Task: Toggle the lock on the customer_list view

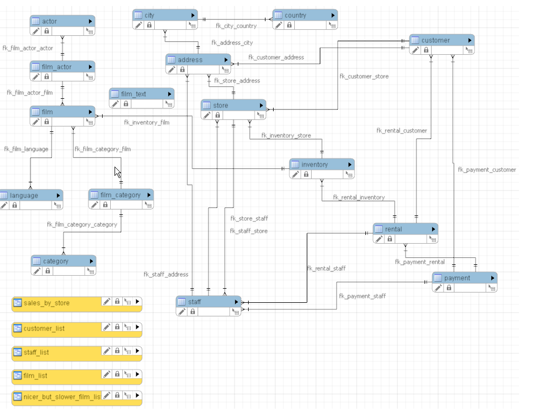Action: point(117,327)
